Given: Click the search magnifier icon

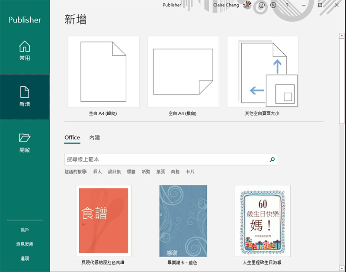Looking at the screenshot, I should coord(272,159).
